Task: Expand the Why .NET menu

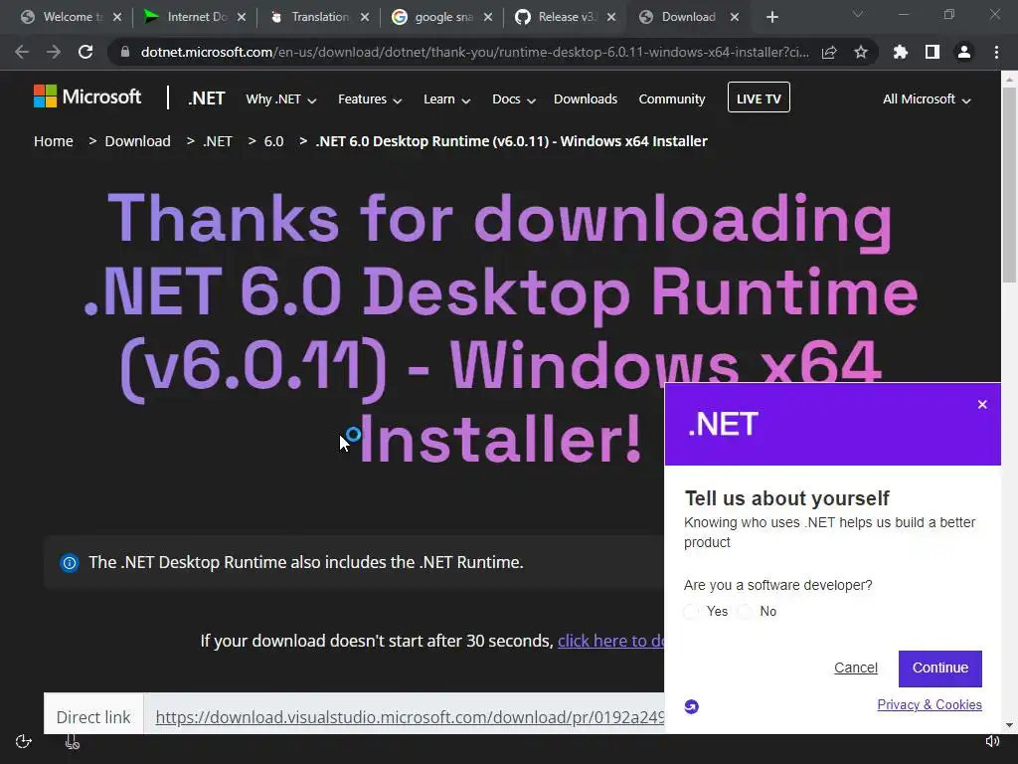Action: 281,99
